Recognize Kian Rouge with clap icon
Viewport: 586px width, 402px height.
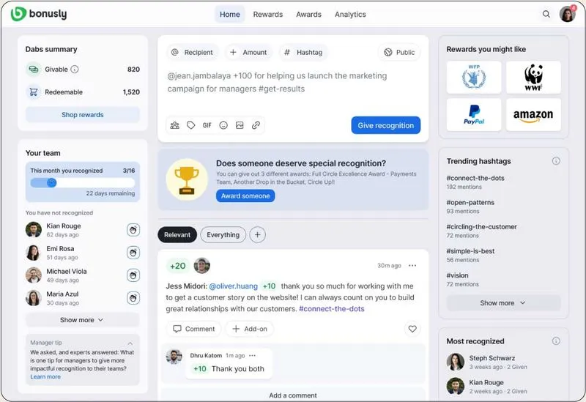click(x=133, y=230)
